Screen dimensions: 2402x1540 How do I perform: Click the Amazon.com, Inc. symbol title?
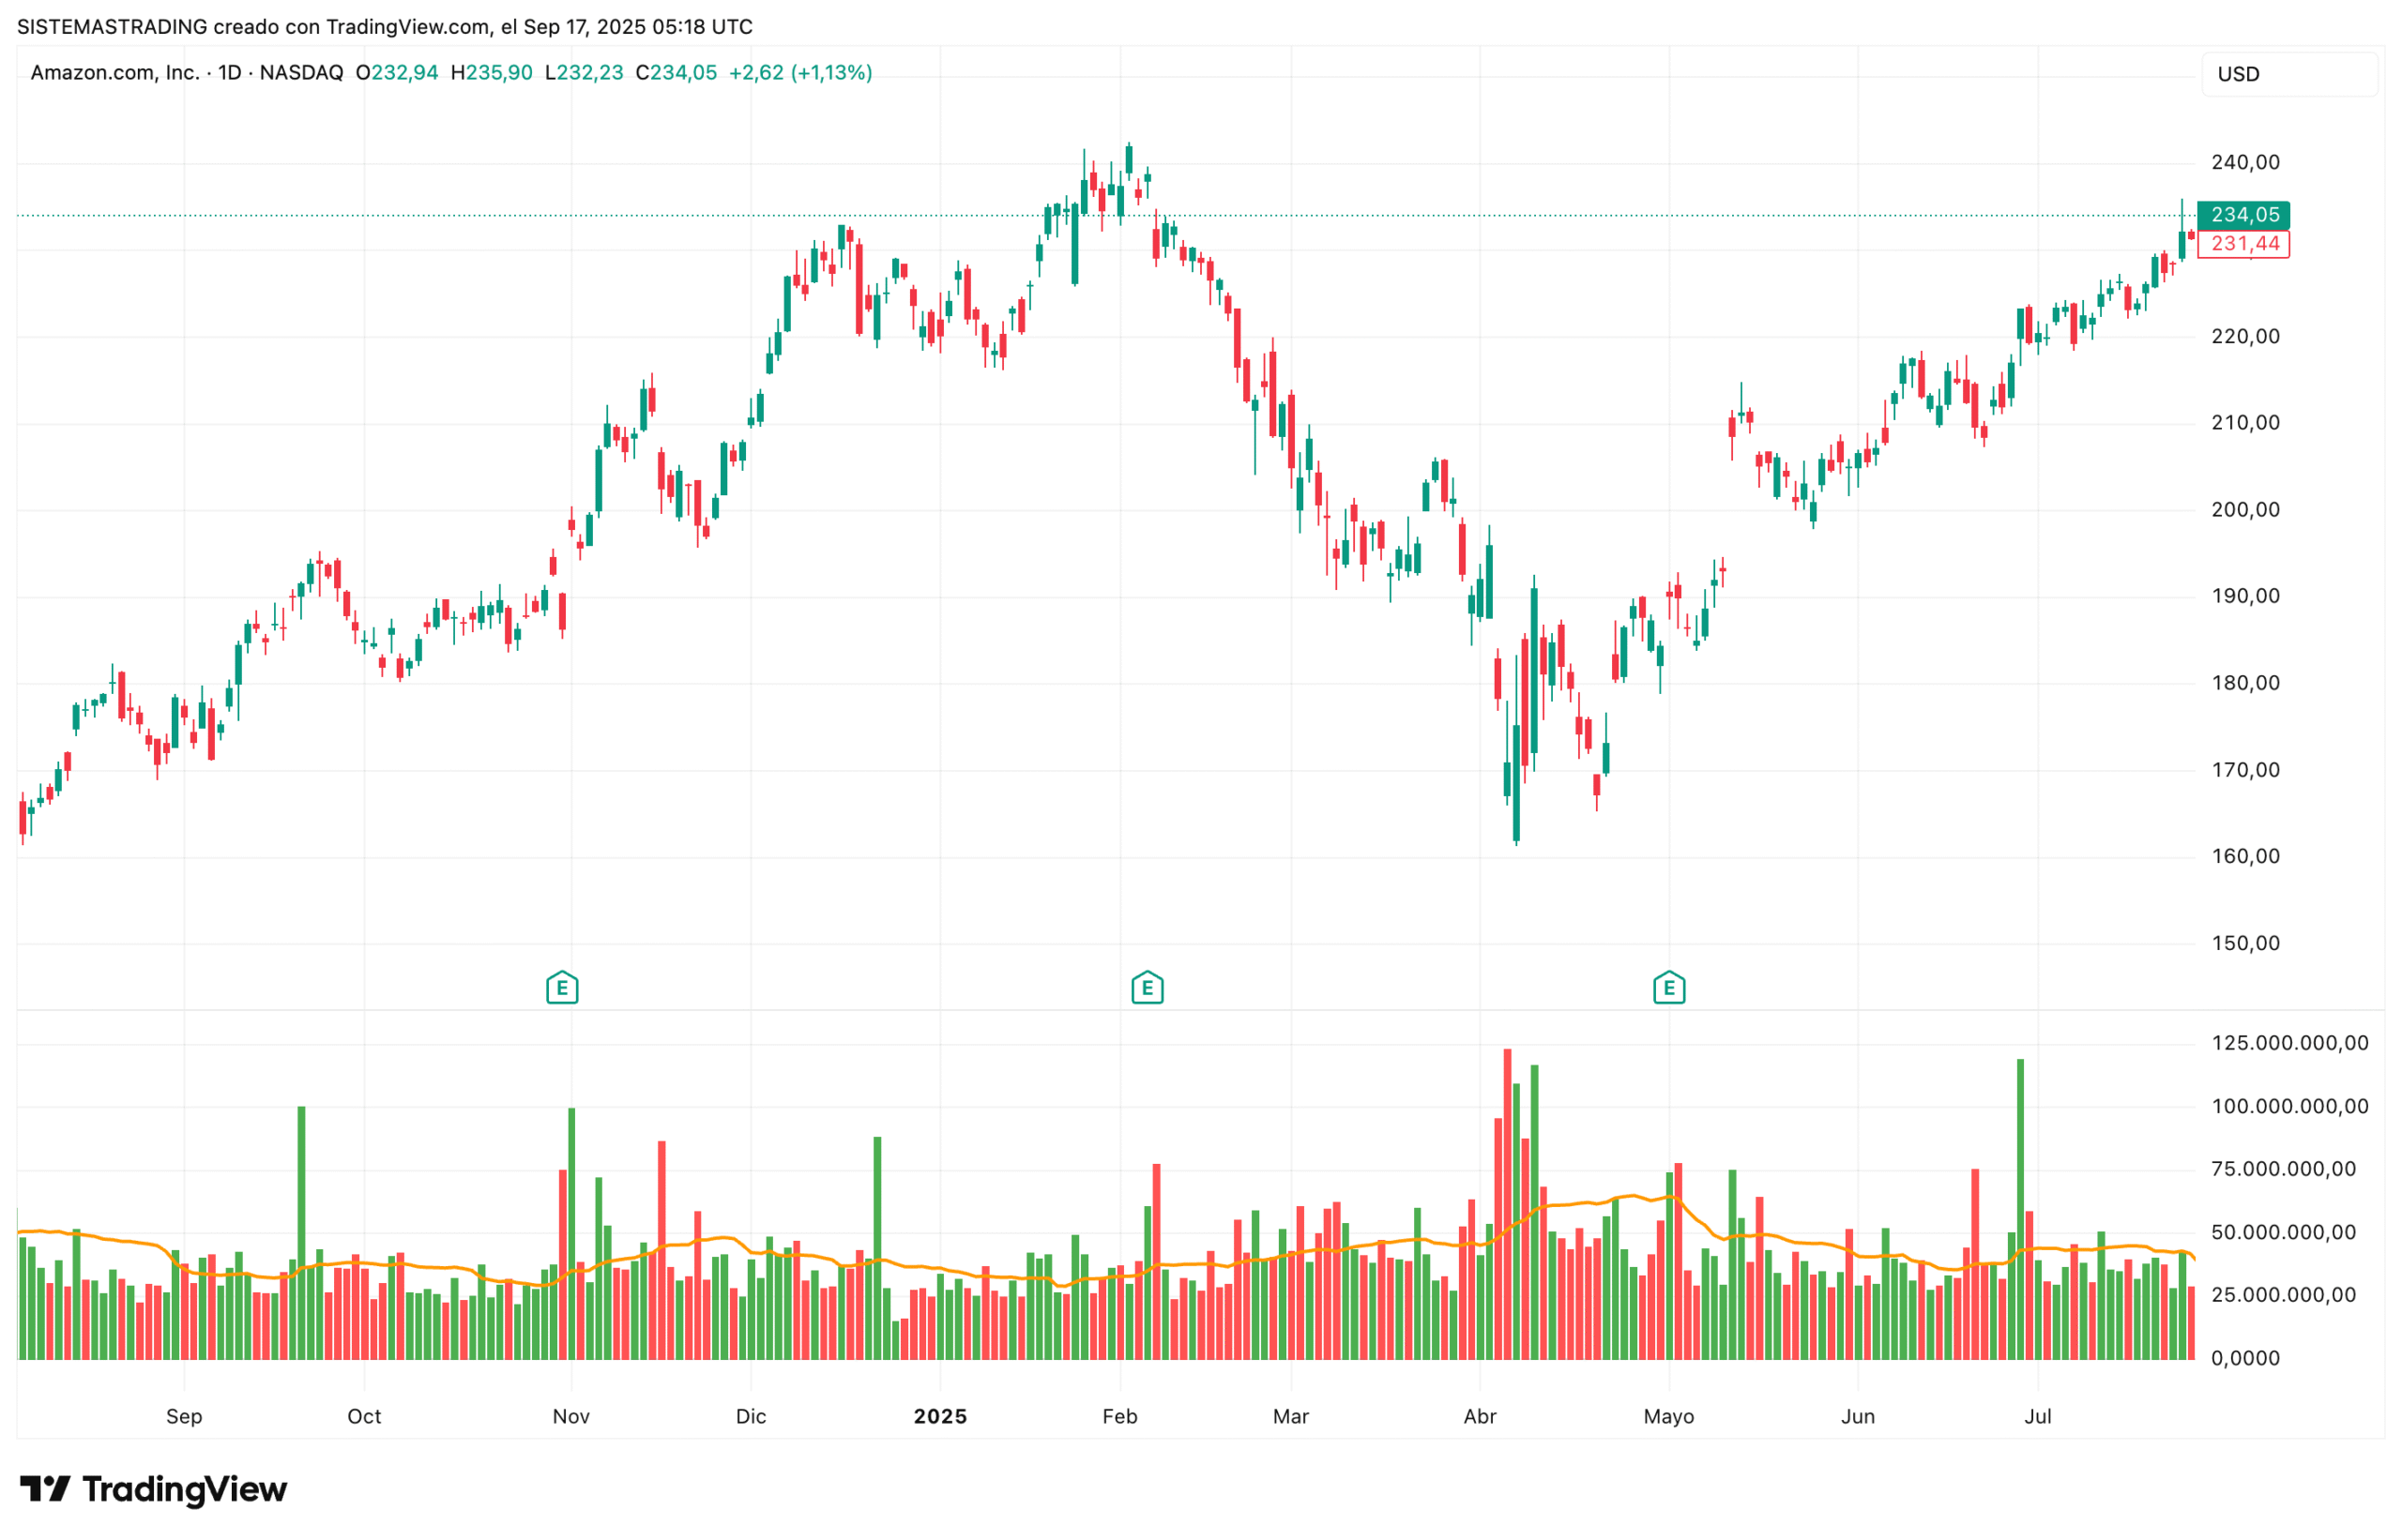point(114,73)
